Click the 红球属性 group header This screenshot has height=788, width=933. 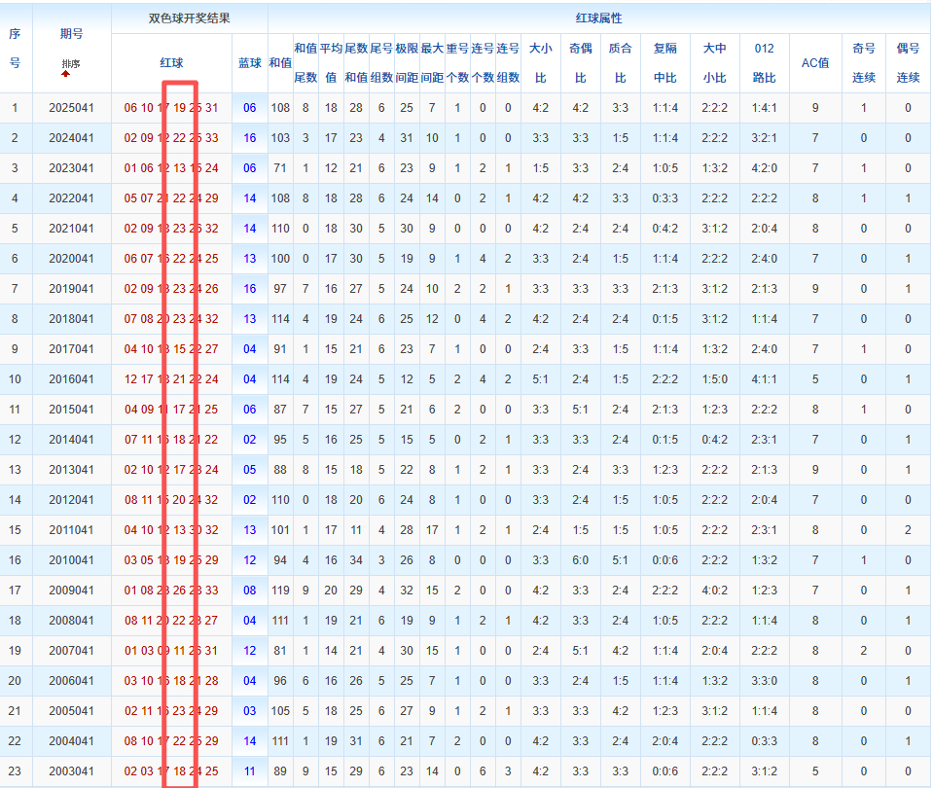(x=598, y=18)
